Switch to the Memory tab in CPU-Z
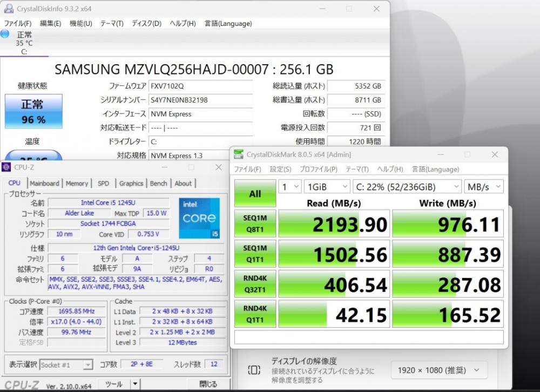Image resolution: width=540 pixels, height=392 pixels. click(x=77, y=183)
